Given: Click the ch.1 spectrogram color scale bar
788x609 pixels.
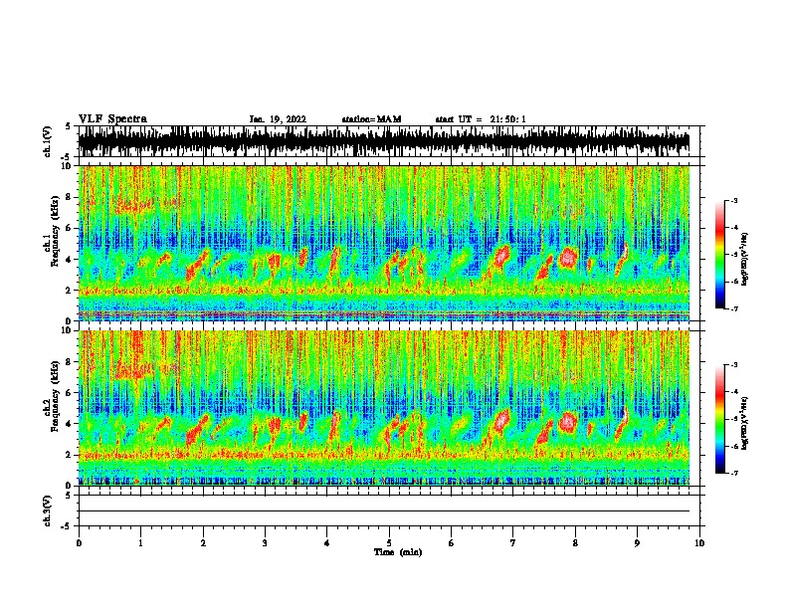Looking at the screenshot, I should click(x=720, y=255).
